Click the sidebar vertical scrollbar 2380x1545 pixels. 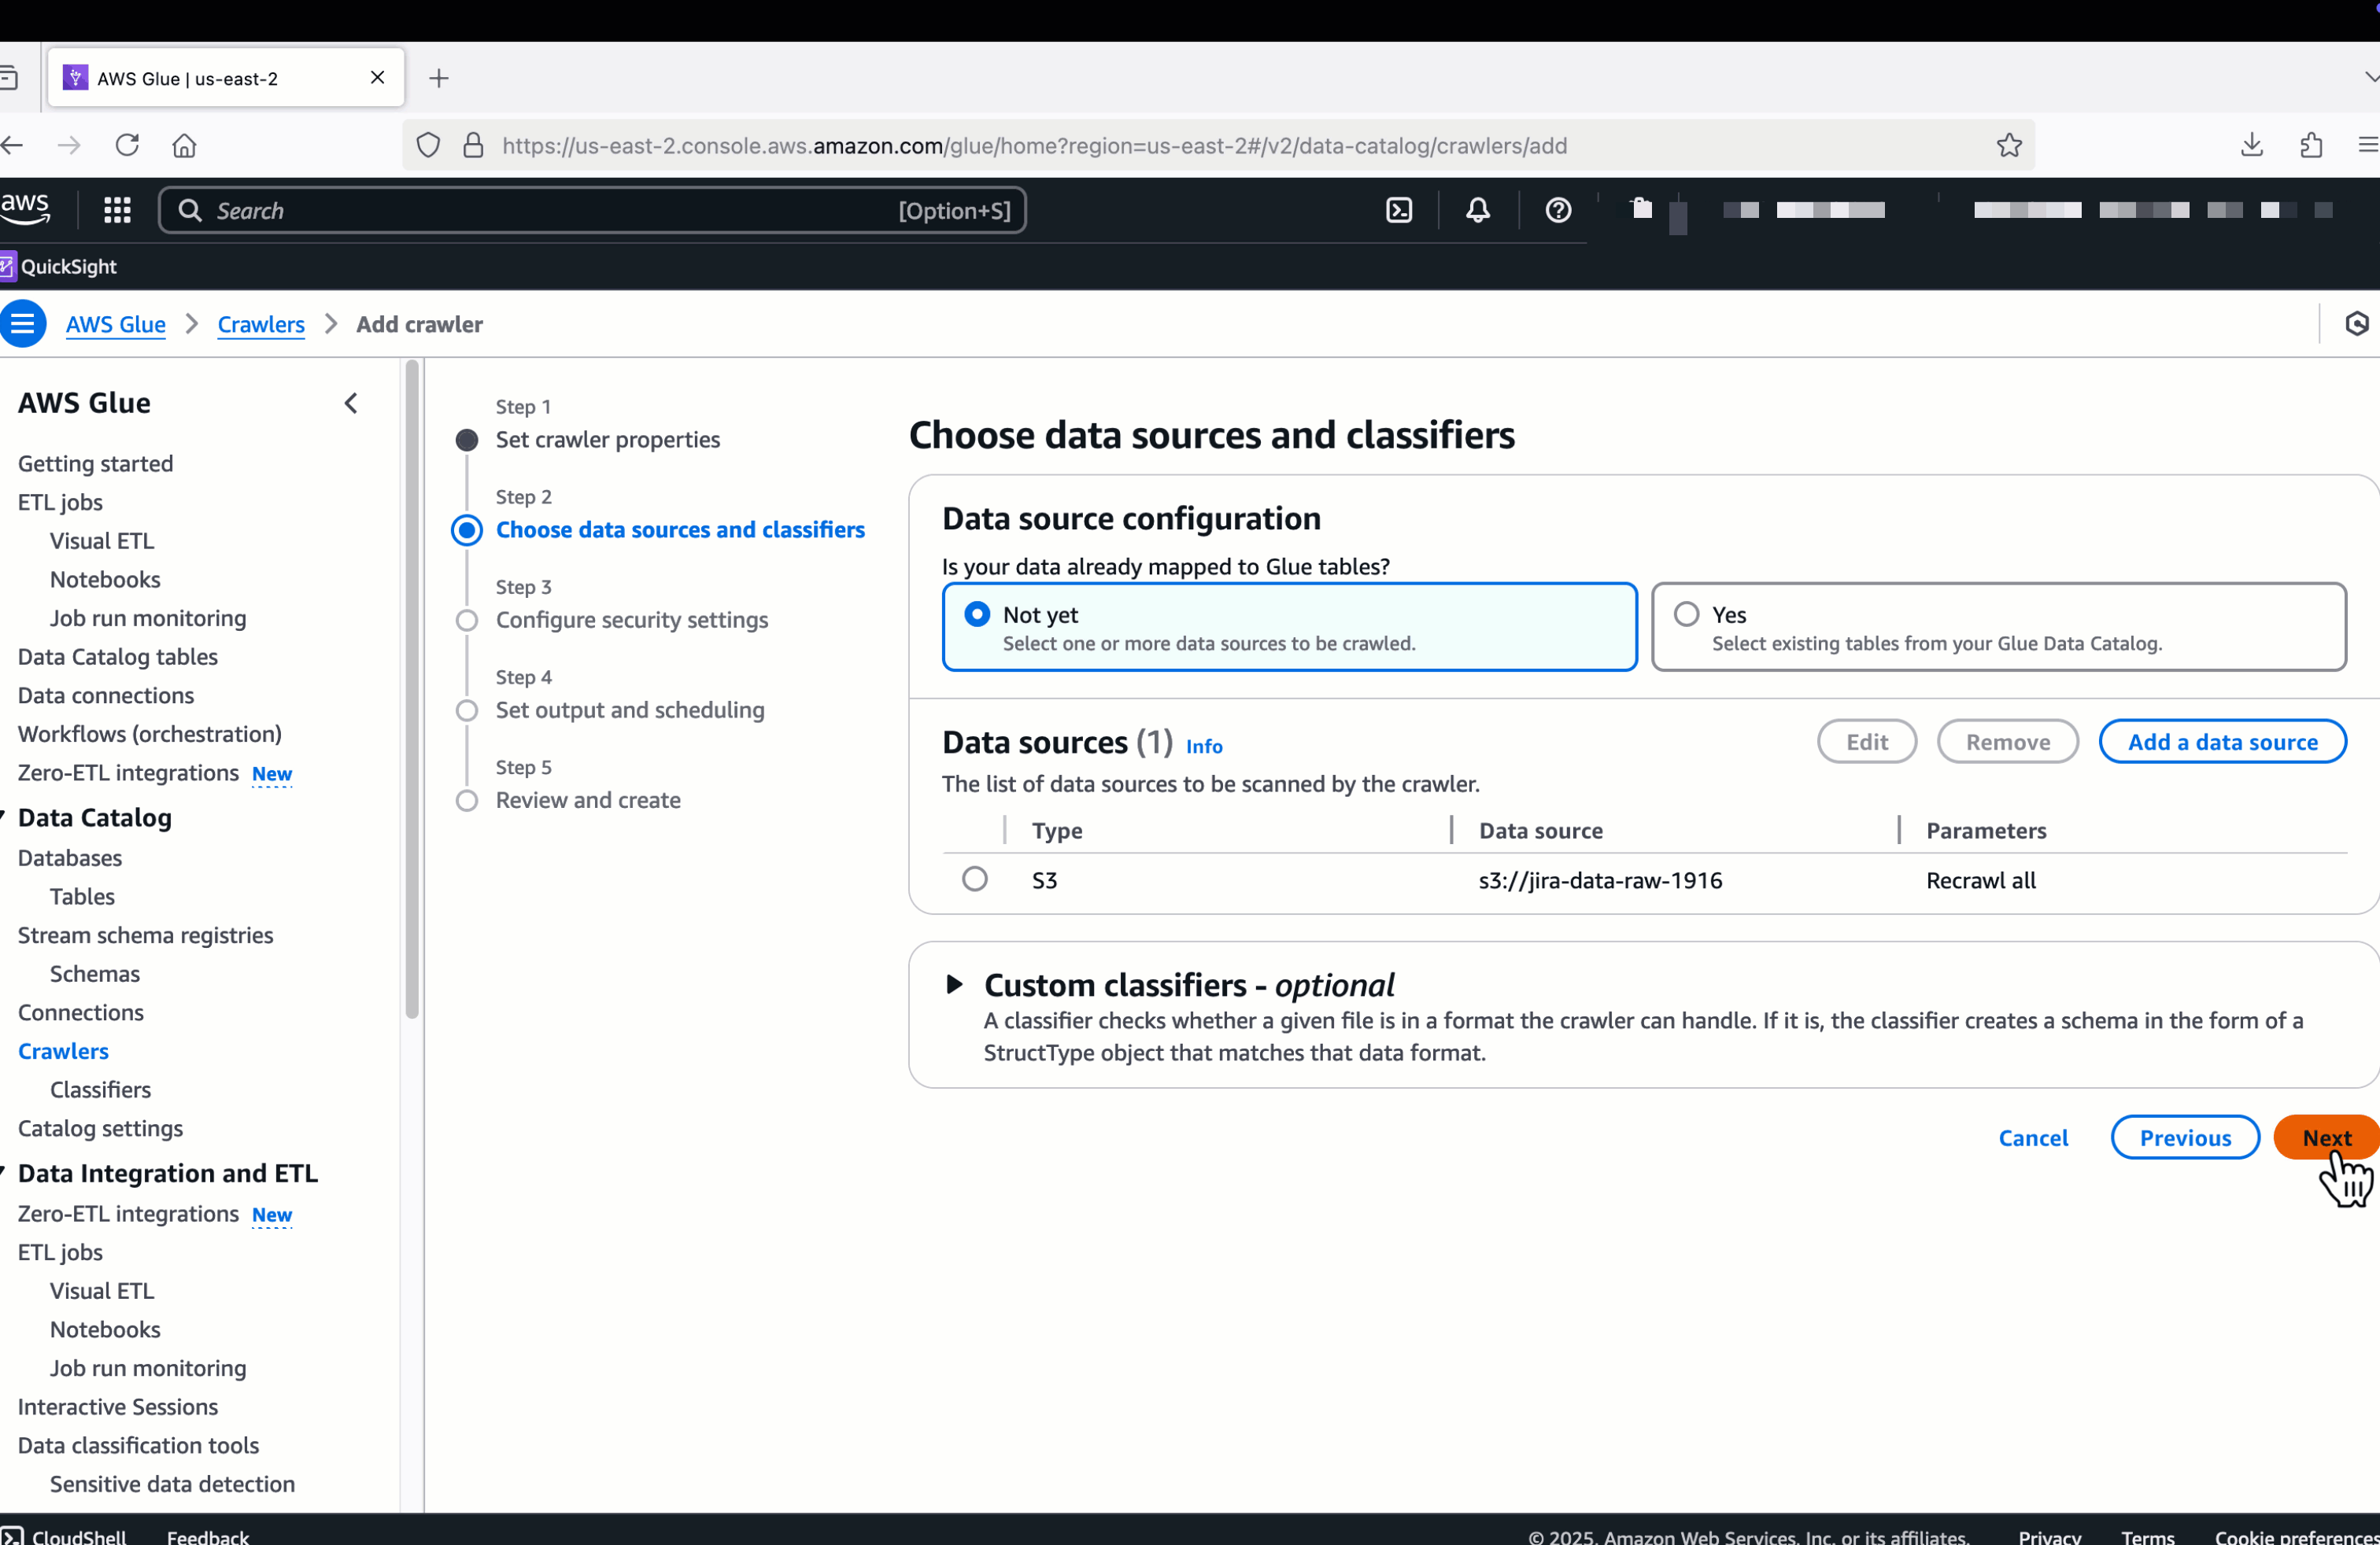[x=412, y=690]
